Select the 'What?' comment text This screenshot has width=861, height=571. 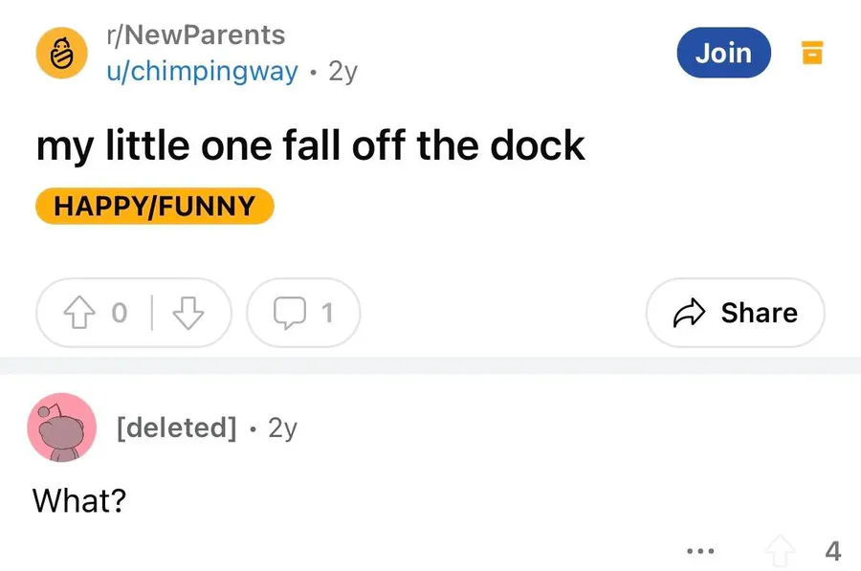[x=79, y=500]
